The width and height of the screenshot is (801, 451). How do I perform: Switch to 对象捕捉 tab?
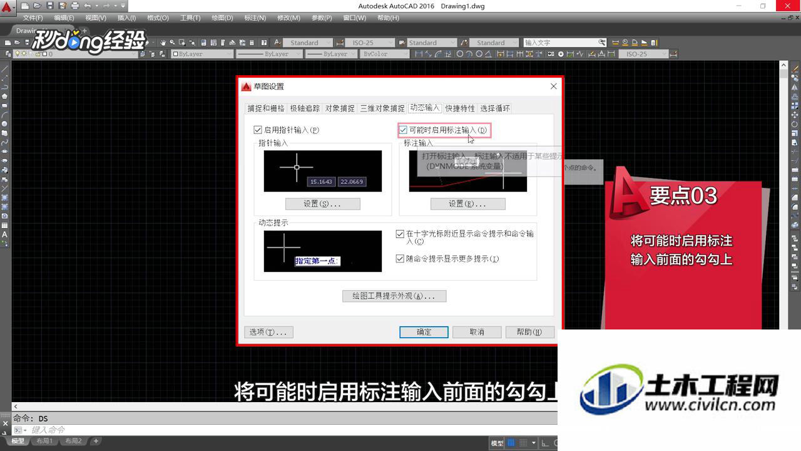point(340,108)
